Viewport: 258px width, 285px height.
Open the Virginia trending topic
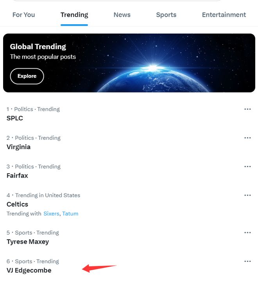(x=18, y=147)
